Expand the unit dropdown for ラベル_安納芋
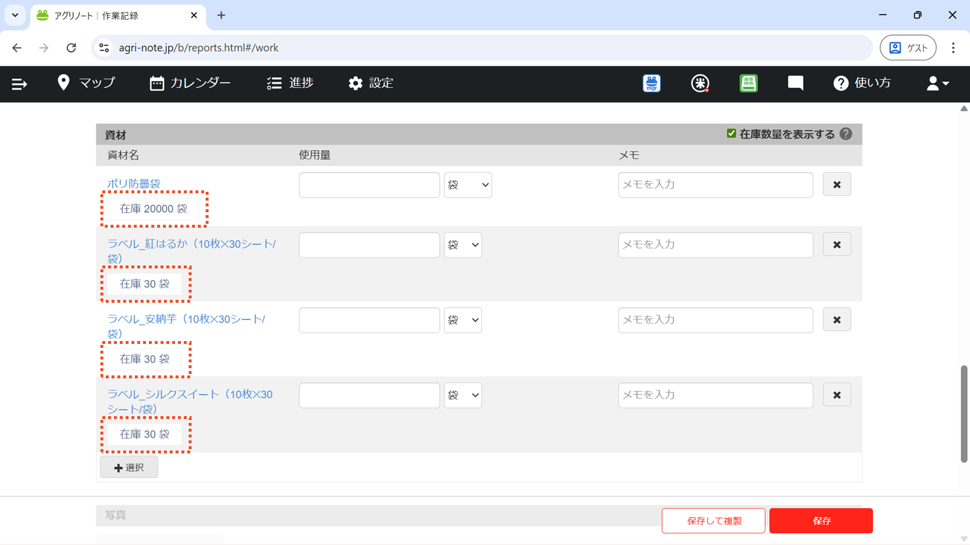The height and width of the screenshot is (545, 970). click(463, 320)
